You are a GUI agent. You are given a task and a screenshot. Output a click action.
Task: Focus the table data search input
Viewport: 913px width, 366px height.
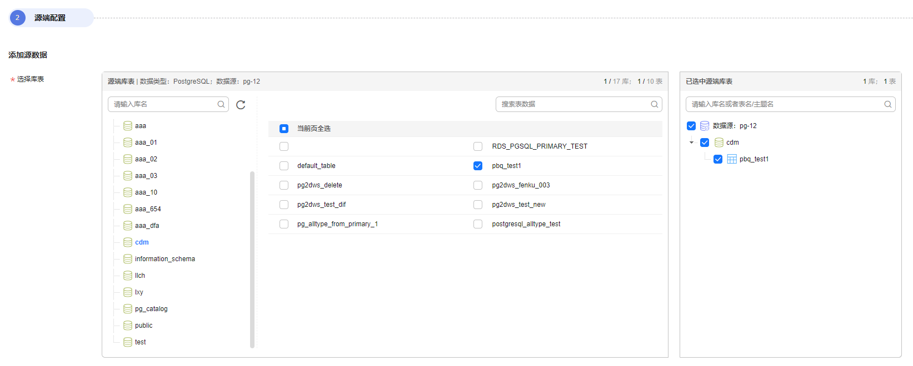pyautogui.click(x=572, y=104)
